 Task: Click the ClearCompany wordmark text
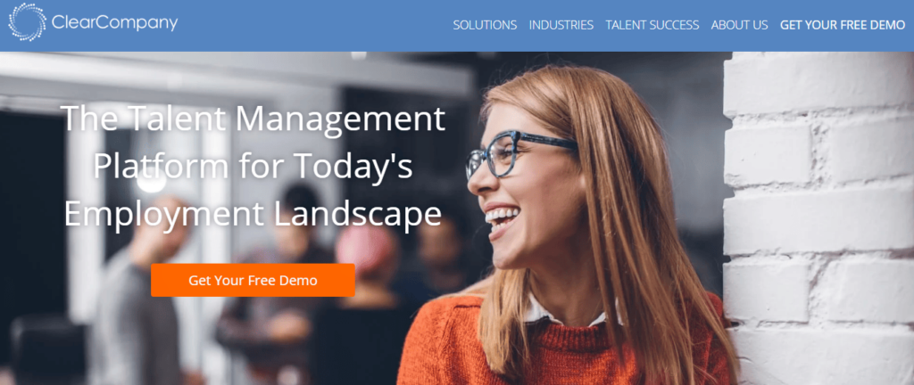[x=114, y=23]
